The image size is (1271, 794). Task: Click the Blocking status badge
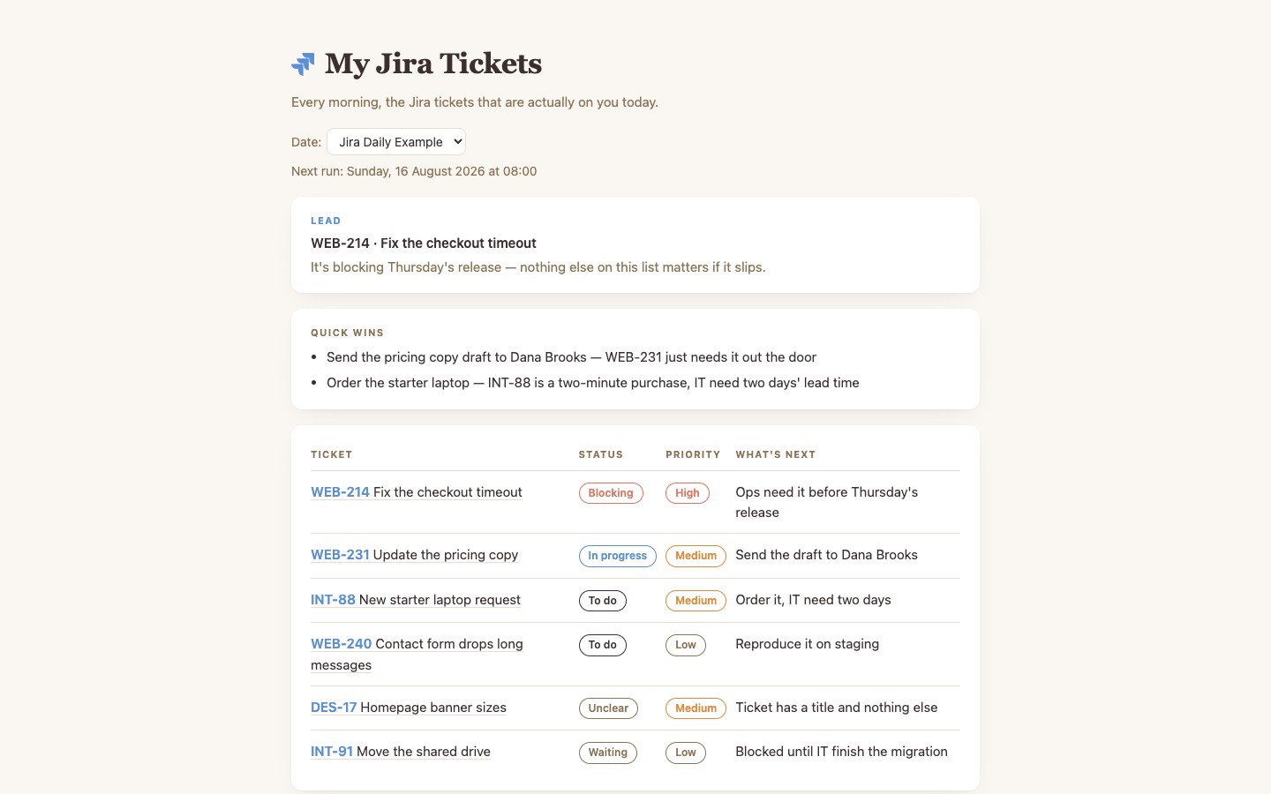coord(611,493)
